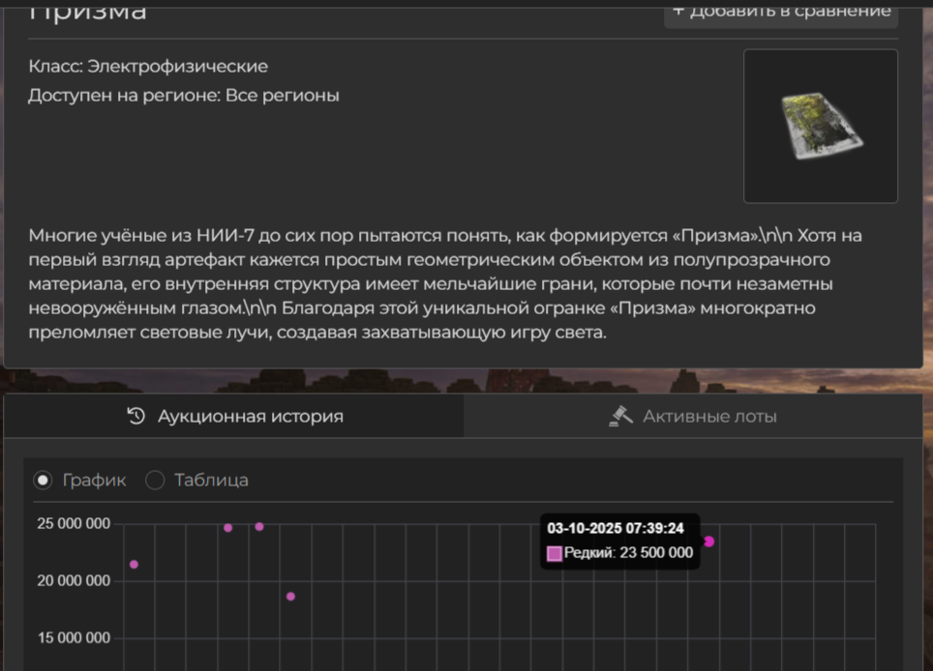Click the Призма artifact thumbnail image

coord(820,126)
